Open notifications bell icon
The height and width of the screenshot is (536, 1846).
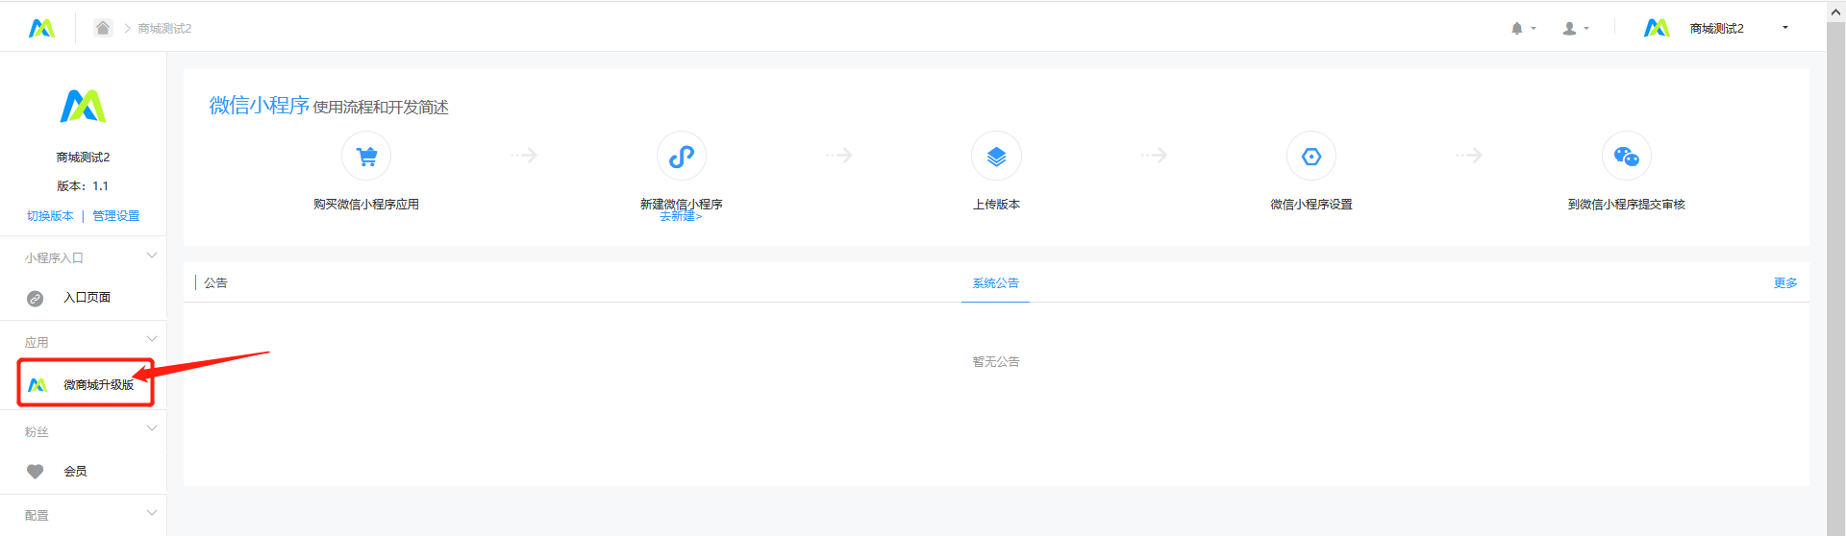[1517, 29]
